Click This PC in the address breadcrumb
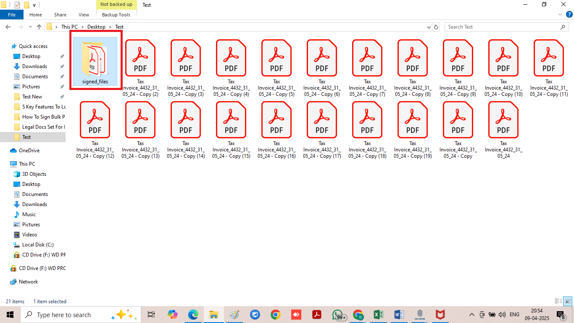The height and width of the screenshot is (323, 574). 69,27
